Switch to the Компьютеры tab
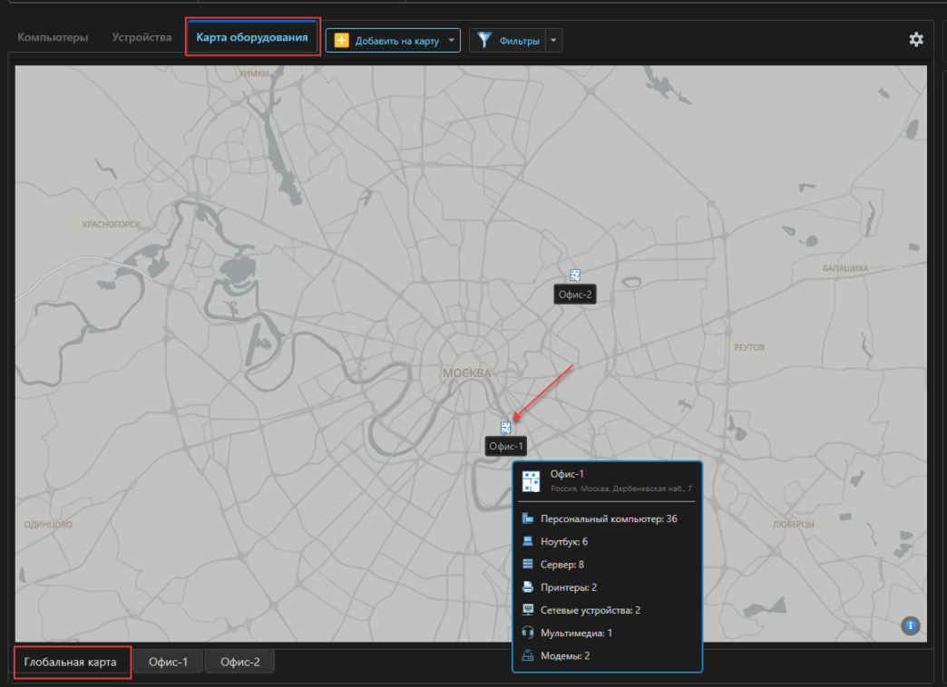 [53, 37]
